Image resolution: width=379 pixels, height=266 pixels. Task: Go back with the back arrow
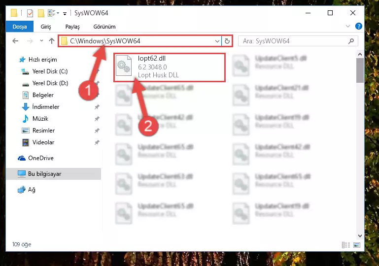pos(15,41)
